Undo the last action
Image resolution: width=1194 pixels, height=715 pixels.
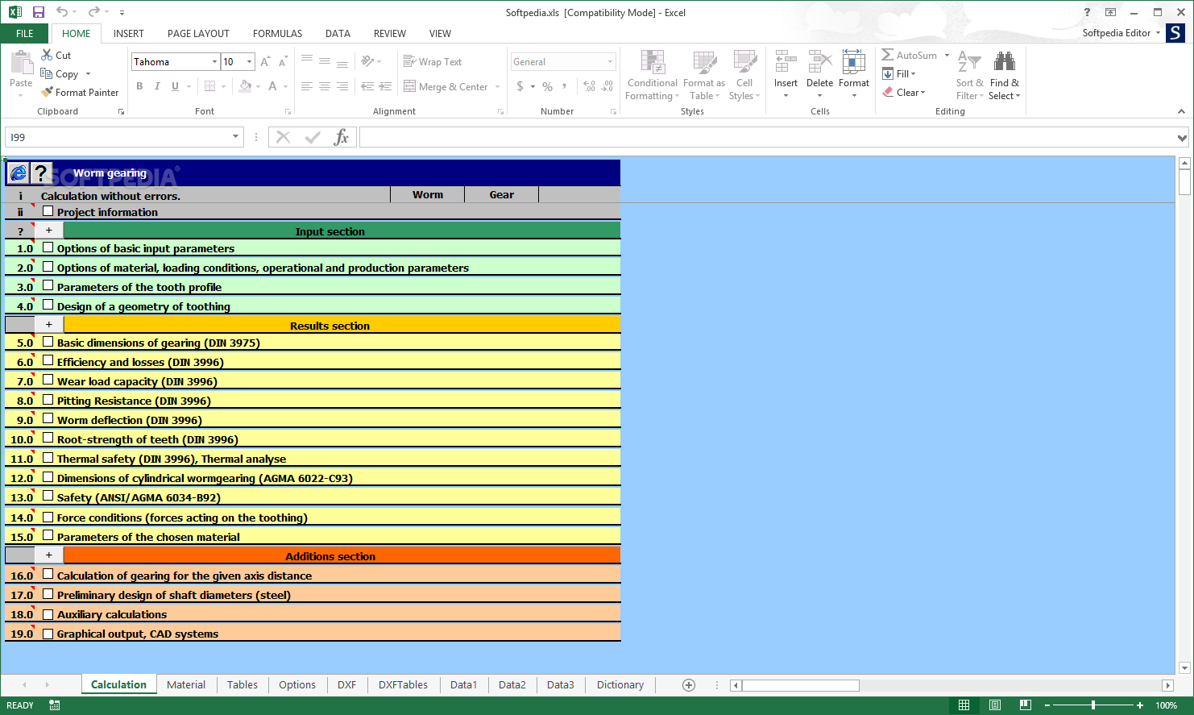[61, 12]
